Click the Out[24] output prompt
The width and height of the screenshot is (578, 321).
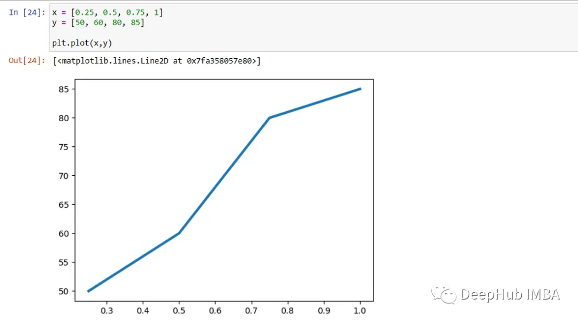coord(27,60)
